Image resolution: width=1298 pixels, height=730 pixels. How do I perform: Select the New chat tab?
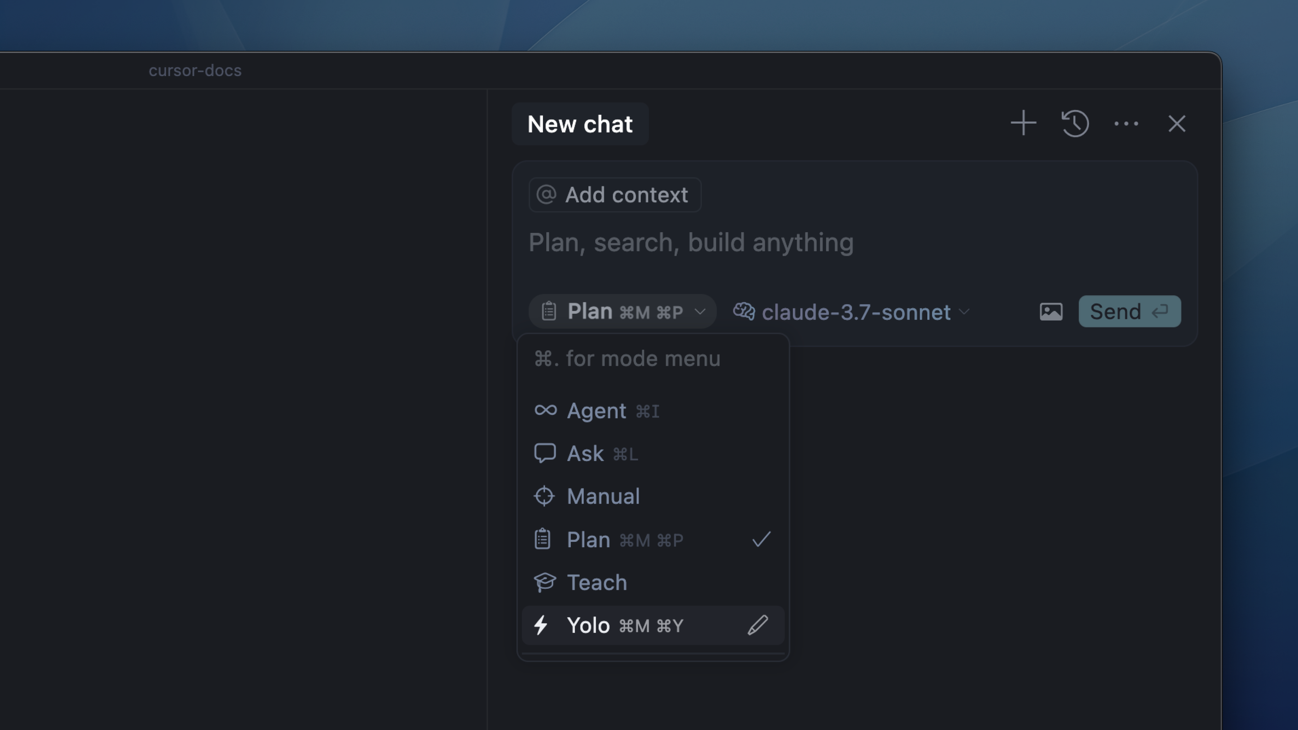579,124
